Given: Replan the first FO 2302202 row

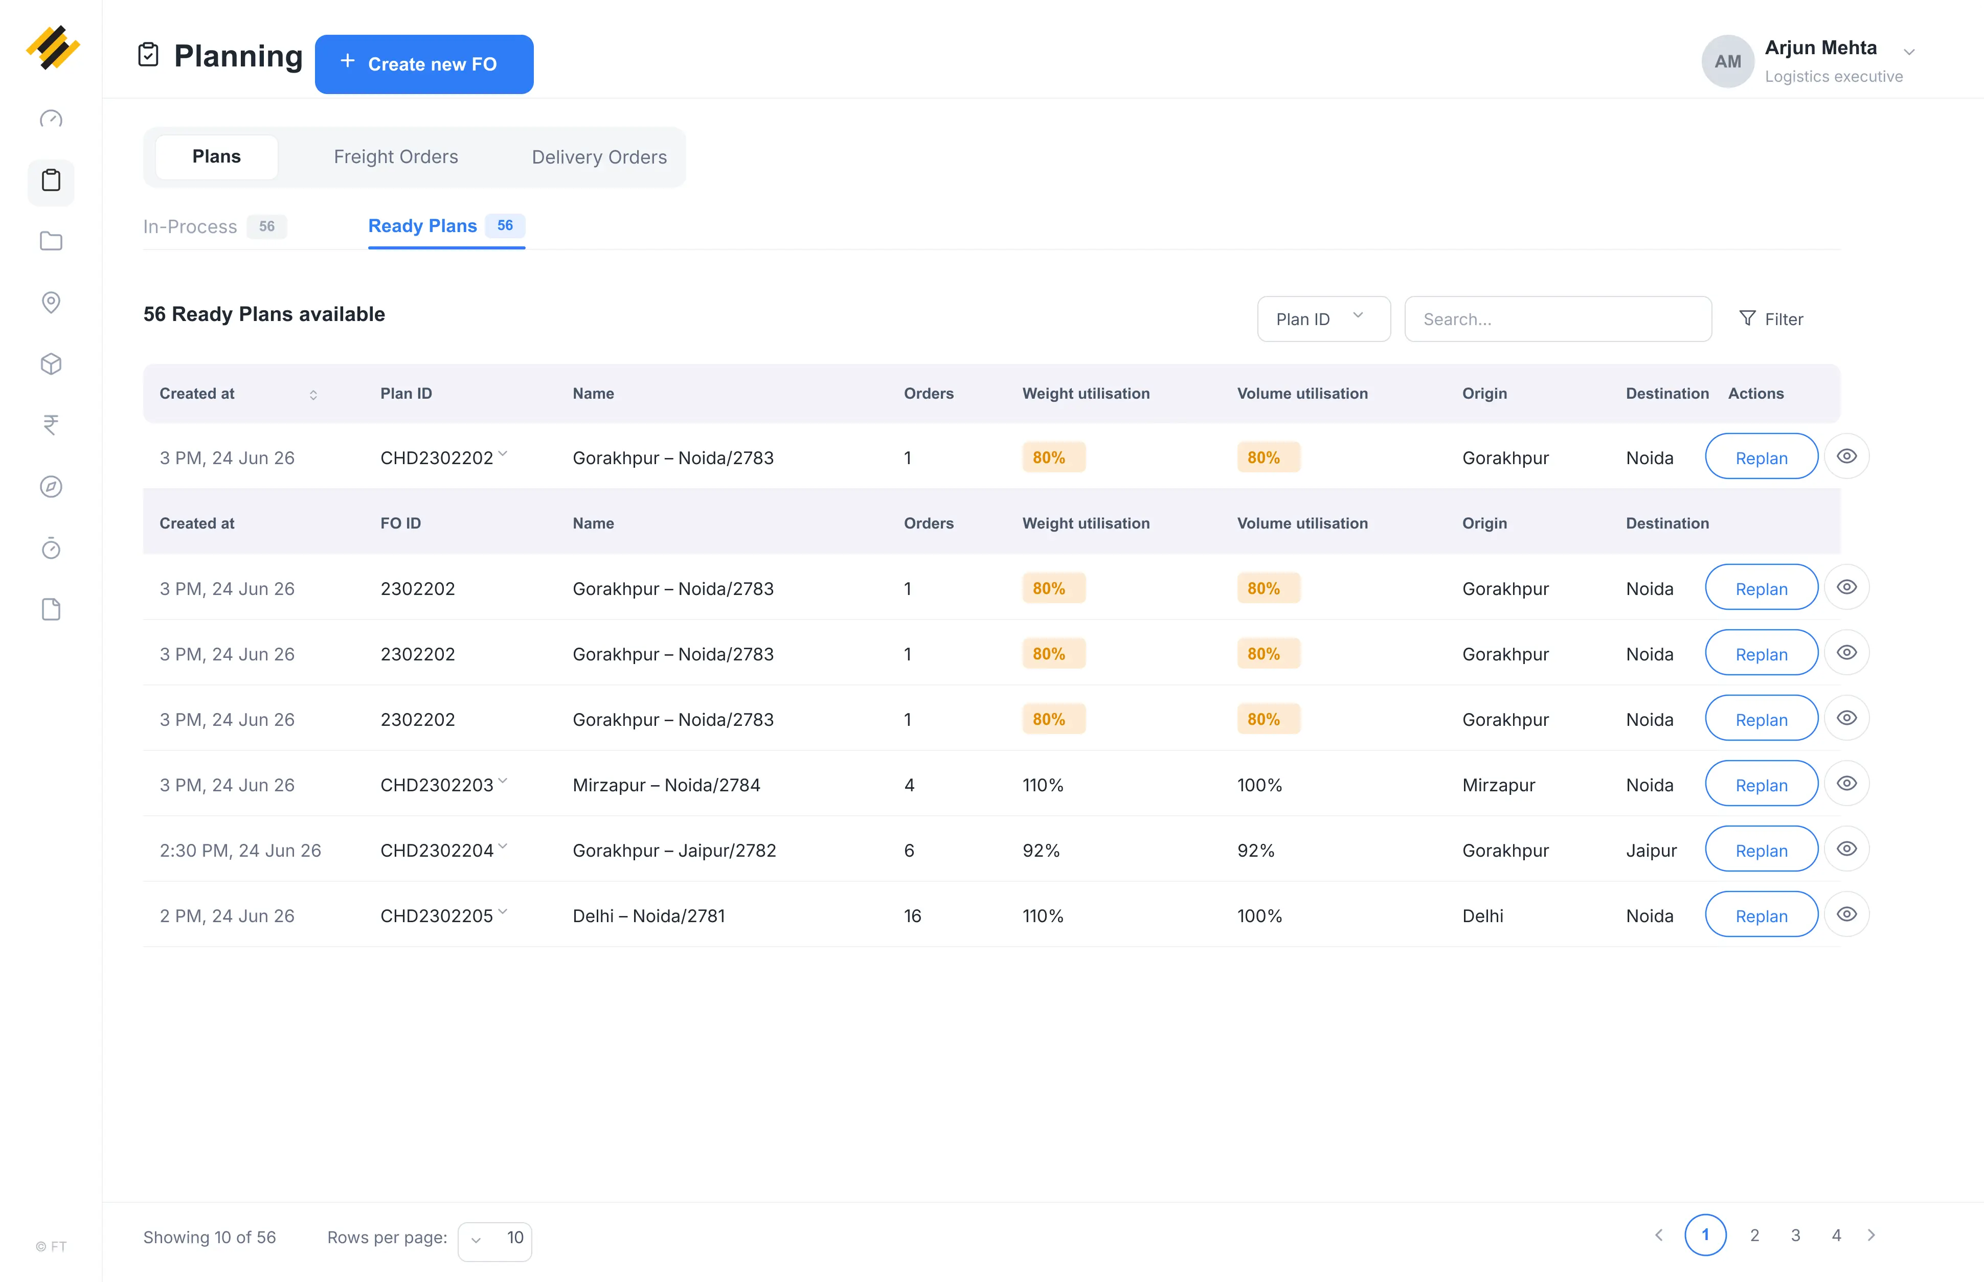Looking at the screenshot, I should [x=1761, y=587].
